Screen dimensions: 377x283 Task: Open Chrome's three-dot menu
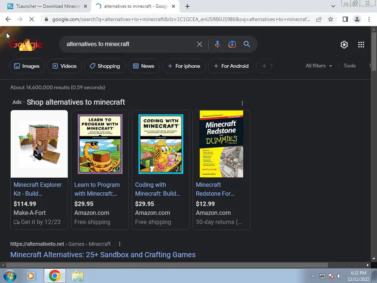pos(369,19)
